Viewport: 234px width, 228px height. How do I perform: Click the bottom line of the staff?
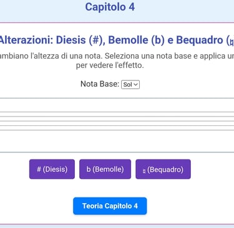click(117, 130)
